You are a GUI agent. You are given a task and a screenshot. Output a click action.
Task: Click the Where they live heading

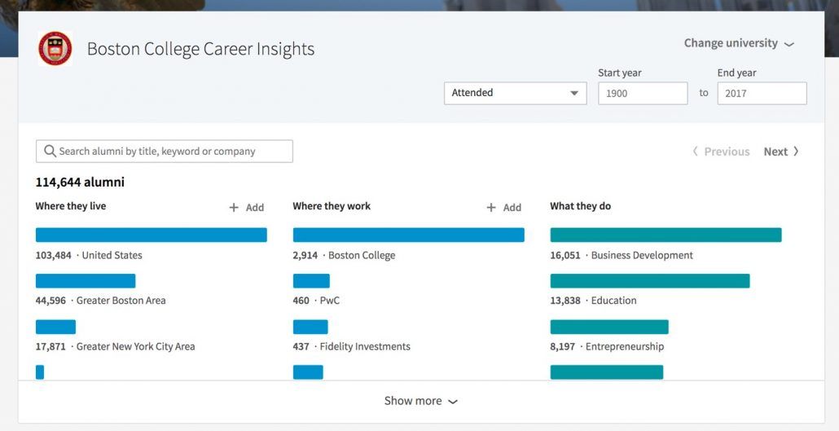tap(71, 206)
